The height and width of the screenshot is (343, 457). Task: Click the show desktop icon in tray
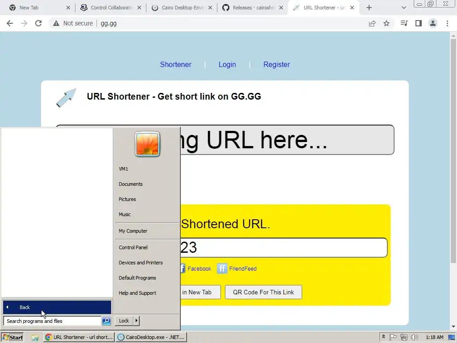(452, 338)
